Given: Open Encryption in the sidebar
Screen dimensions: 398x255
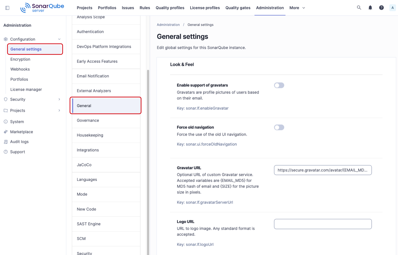Looking at the screenshot, I should pos(20,59).
